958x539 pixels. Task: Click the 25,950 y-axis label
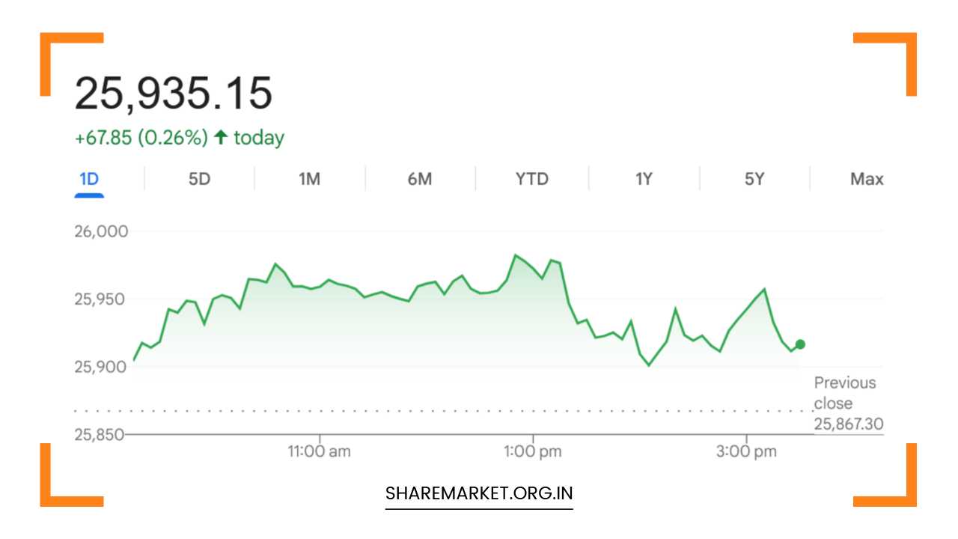click(x=101, y=299)
